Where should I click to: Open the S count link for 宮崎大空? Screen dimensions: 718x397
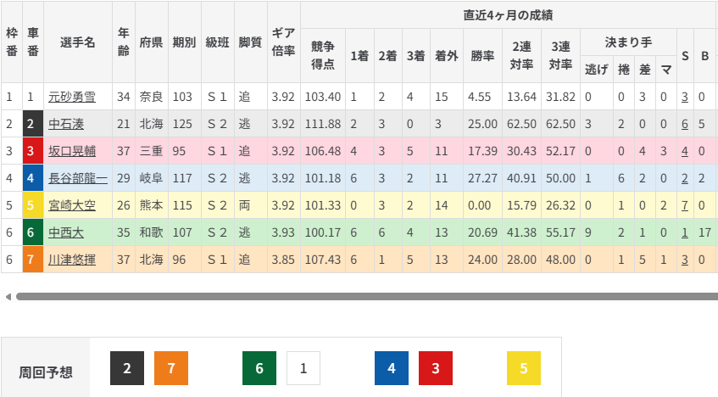684,206
